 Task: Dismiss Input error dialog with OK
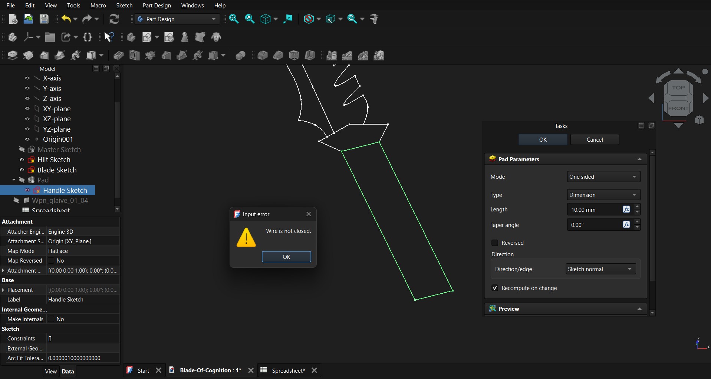pos(286,257)
